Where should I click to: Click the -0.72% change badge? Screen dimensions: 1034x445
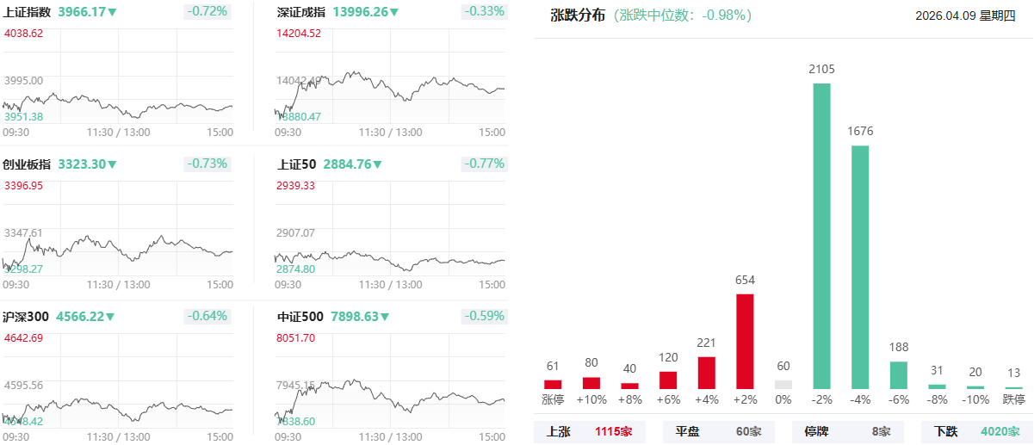pyautogui.click(x=207, y=11)
